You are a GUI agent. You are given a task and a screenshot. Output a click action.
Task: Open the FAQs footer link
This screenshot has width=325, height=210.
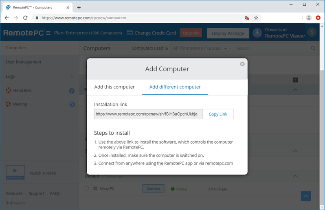pos(55,193)
